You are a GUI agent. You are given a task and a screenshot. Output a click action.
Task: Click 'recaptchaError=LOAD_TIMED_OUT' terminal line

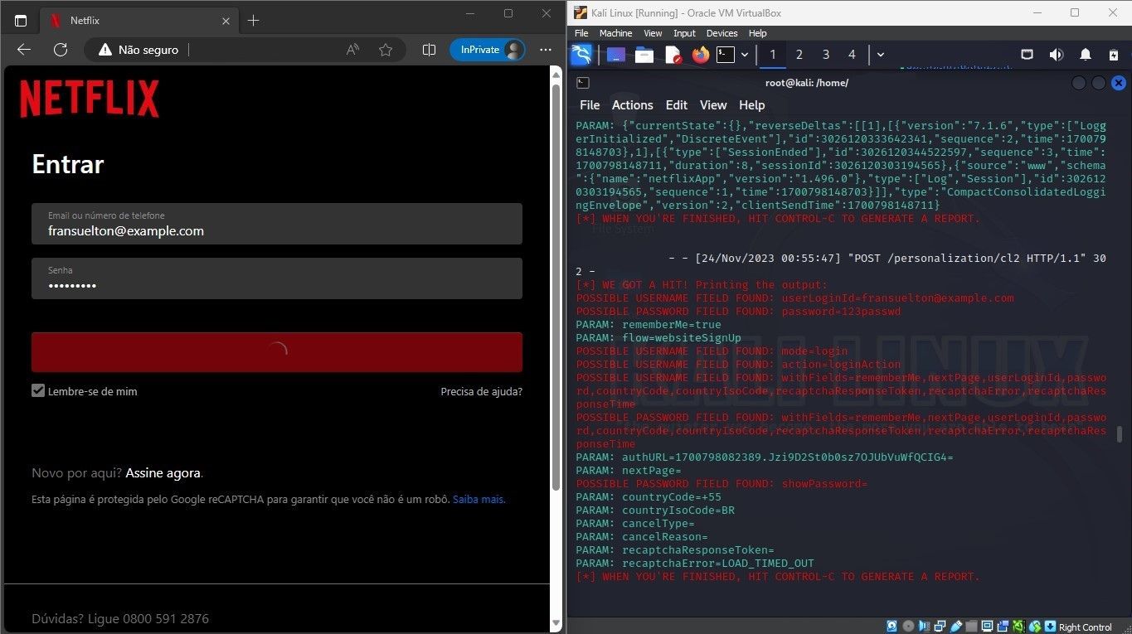point(695,564)
